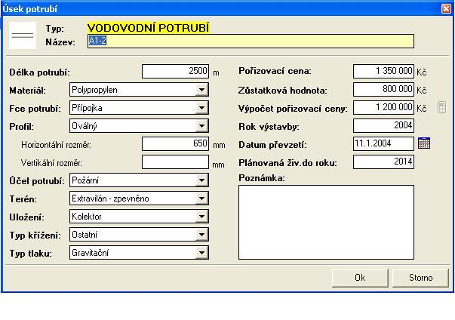Click the Zůstatková hodnota field

[x=383, y=89]
